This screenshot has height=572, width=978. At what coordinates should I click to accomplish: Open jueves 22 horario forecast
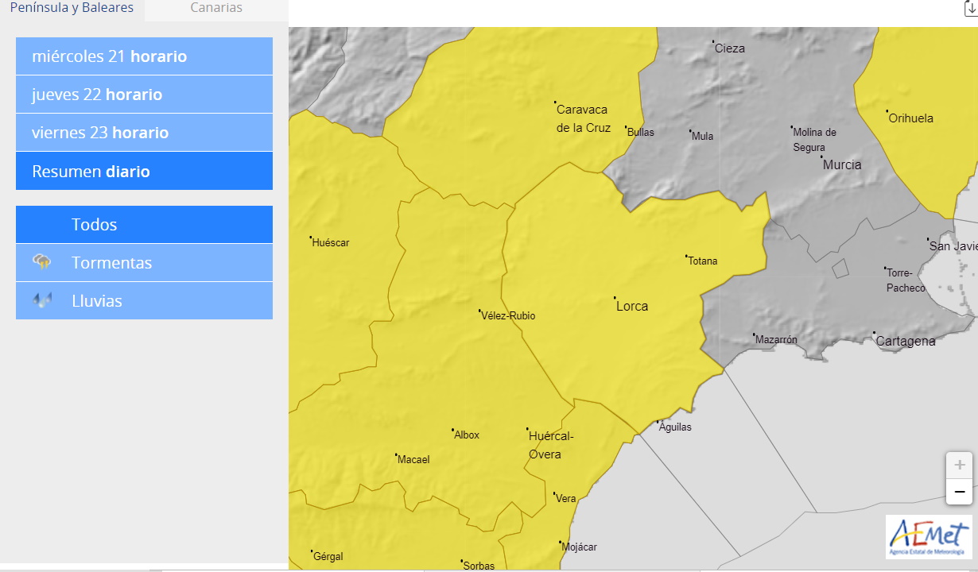click(144, 95)
